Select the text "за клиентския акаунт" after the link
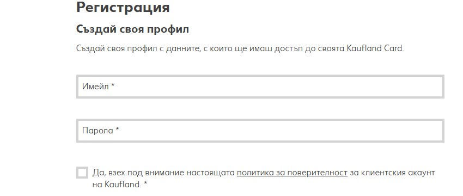The image size is (463, 196). tap(392, 173)
